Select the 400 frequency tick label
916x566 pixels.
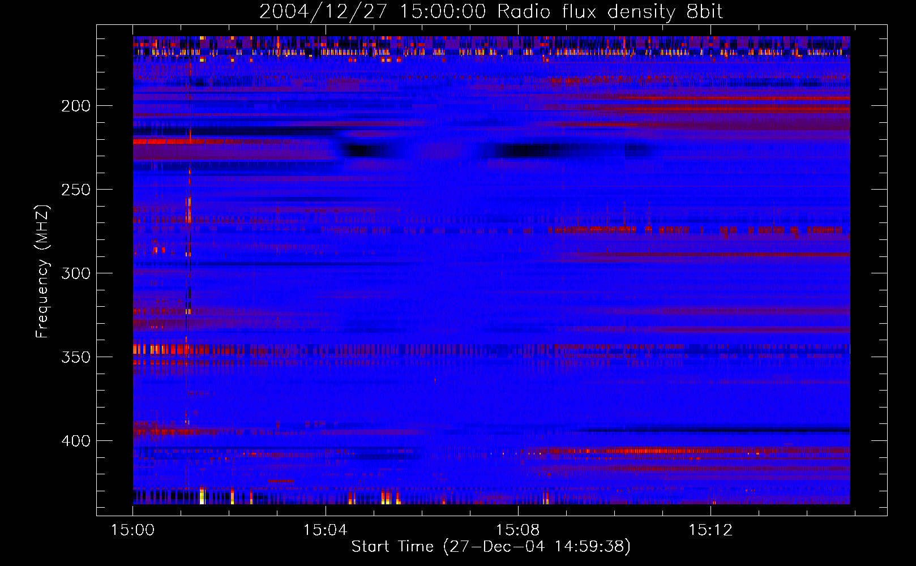[76, 441]
